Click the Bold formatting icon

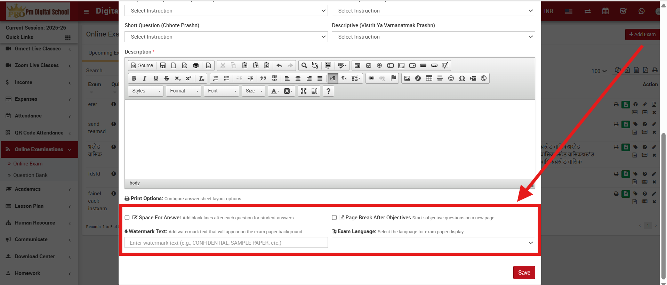[x=134, y=78]
